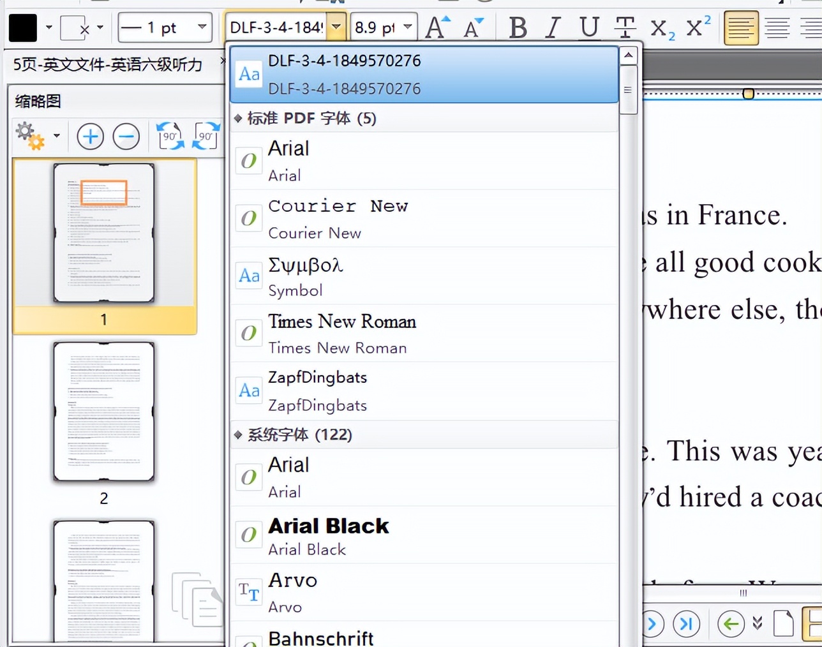
Task: Zoom out thumbnails with minus icon
Action: [x=126, y=137]
